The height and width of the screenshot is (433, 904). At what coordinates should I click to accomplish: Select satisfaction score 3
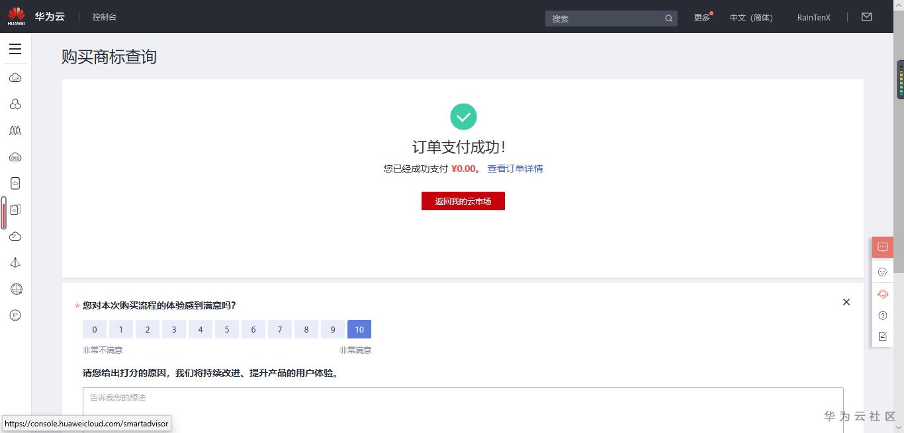click(x=174, y=329)
